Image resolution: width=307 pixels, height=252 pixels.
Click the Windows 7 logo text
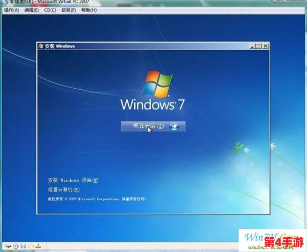(153, 105)
